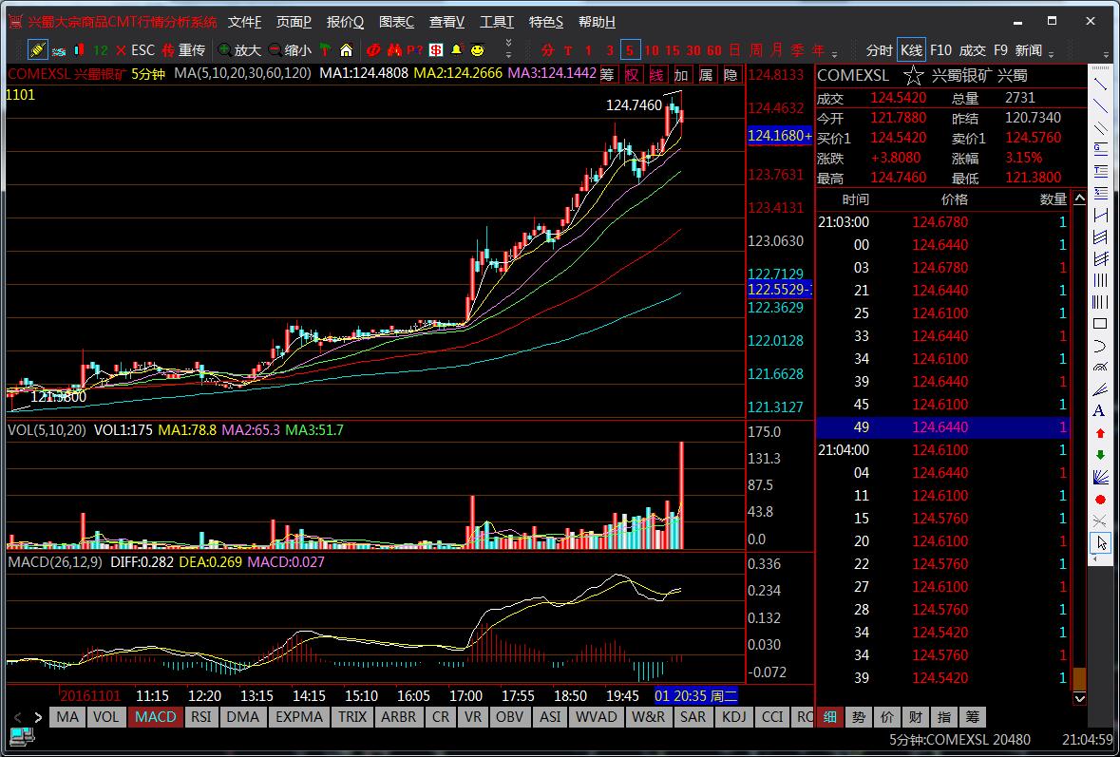Viewport: 1120px width, 757px height.
Task: Open the F10 information view
Action: pos(940,50)
